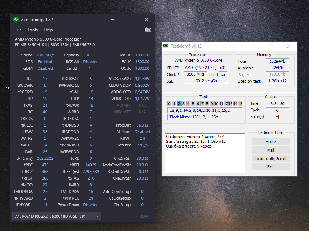The height and width of the screenshot is (231, 309).
Task: Click the Clock 3500 MHz field
Action: 195,74
